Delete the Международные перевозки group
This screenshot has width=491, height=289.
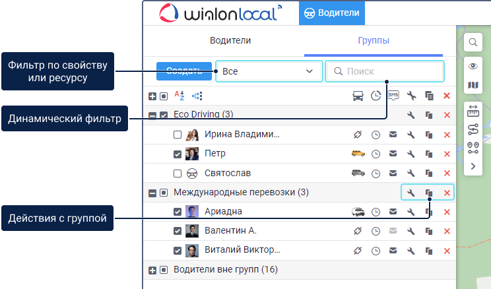click(447, 193)
